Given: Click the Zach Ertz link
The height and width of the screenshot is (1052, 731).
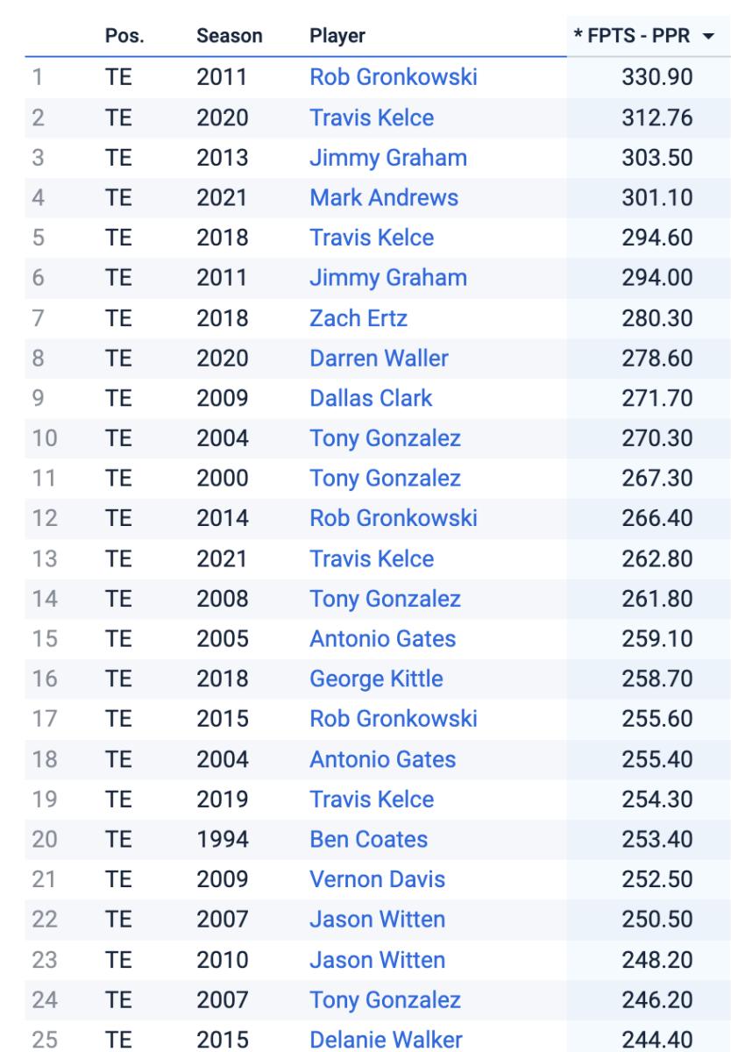Looking at the screenshot, I should pos(358,318).
